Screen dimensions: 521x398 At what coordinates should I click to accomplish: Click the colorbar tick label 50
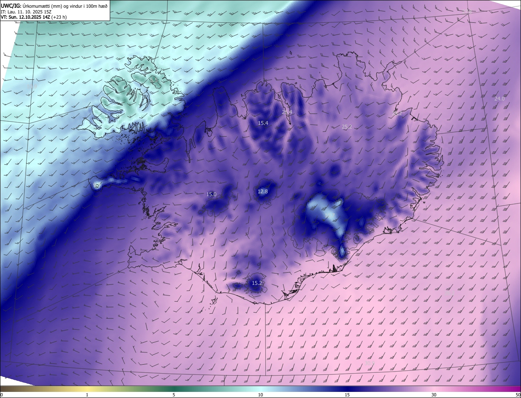[518, 395]
